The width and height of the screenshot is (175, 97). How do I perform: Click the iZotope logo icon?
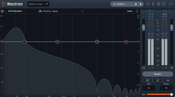[171, 4]
